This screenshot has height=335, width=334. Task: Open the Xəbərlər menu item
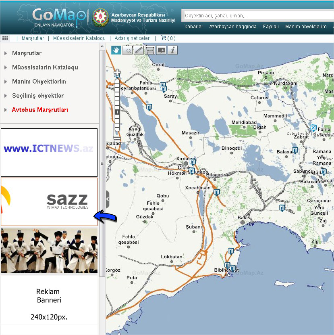pos(193,27)
